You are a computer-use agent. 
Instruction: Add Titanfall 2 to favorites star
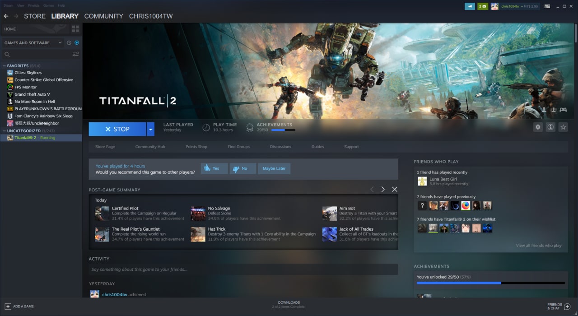click(x=563, y=127)
